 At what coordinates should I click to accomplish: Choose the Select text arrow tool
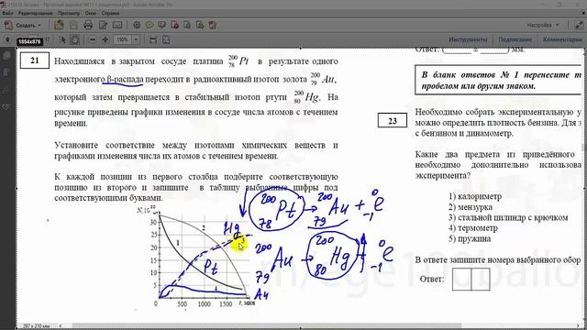pyautogui.click(x=62, y=39)
